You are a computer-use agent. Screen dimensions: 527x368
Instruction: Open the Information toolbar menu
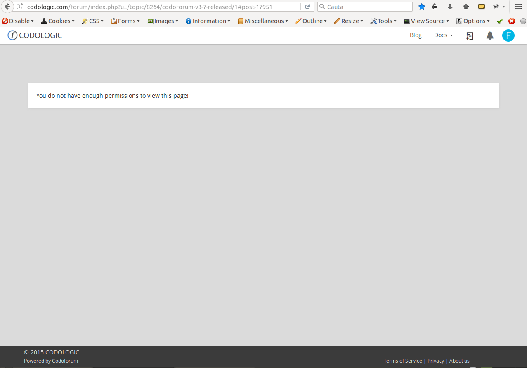click(208, 21)
